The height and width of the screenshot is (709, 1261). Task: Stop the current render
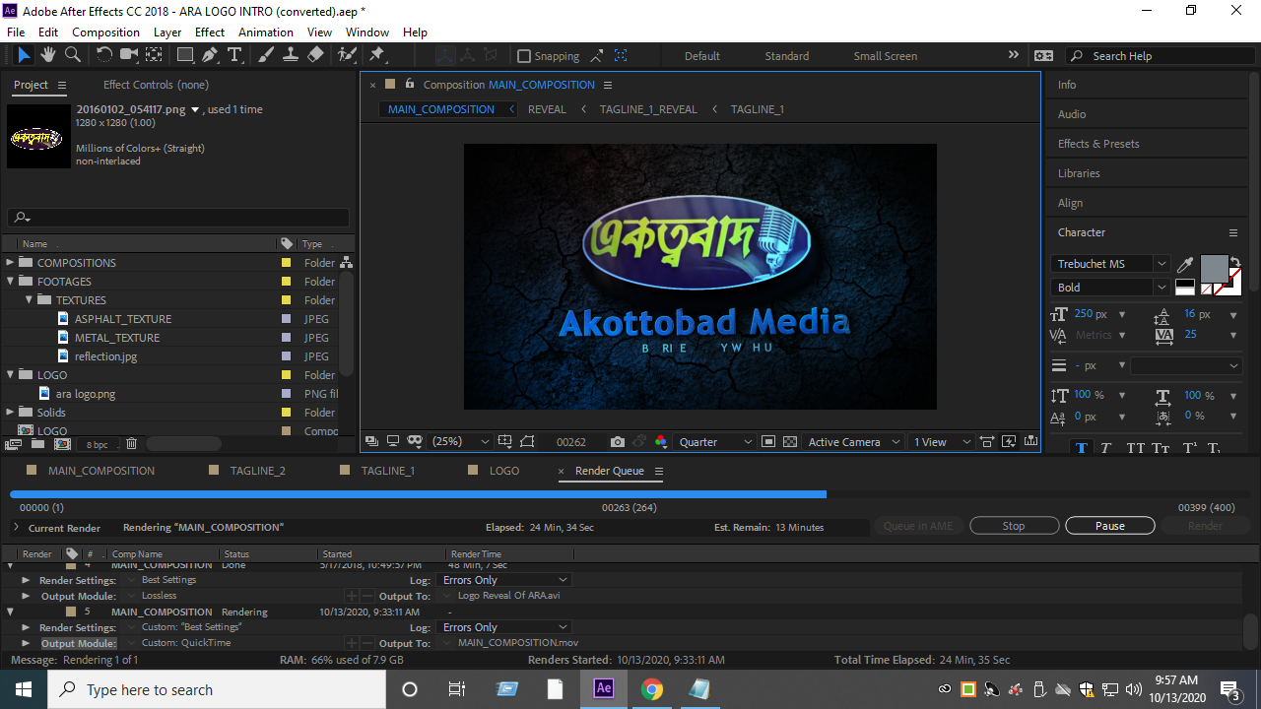point(1014,526)
